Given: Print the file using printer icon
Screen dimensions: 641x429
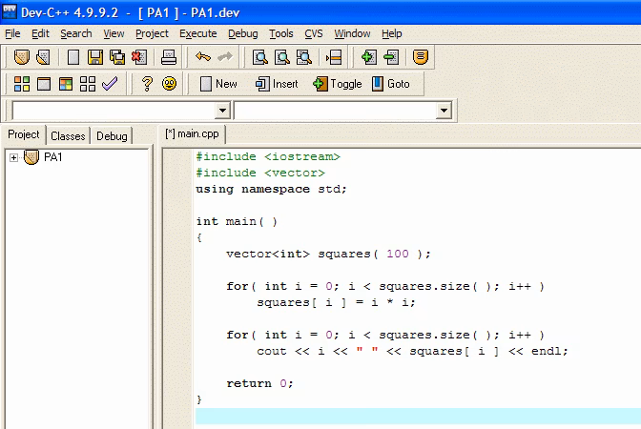Looking at the screenshot, I should pyautogui.click(x=169, y=57).
